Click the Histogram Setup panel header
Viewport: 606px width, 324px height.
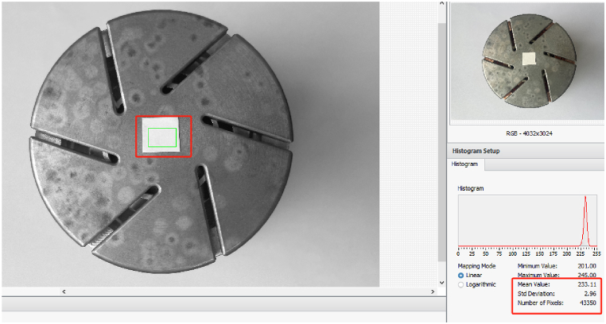pos(526,151)
